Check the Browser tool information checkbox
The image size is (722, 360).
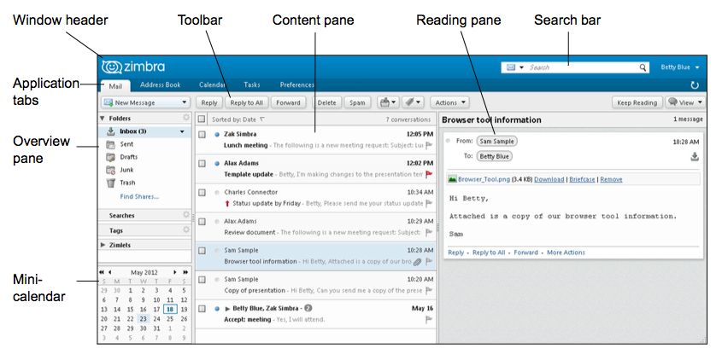202,251
